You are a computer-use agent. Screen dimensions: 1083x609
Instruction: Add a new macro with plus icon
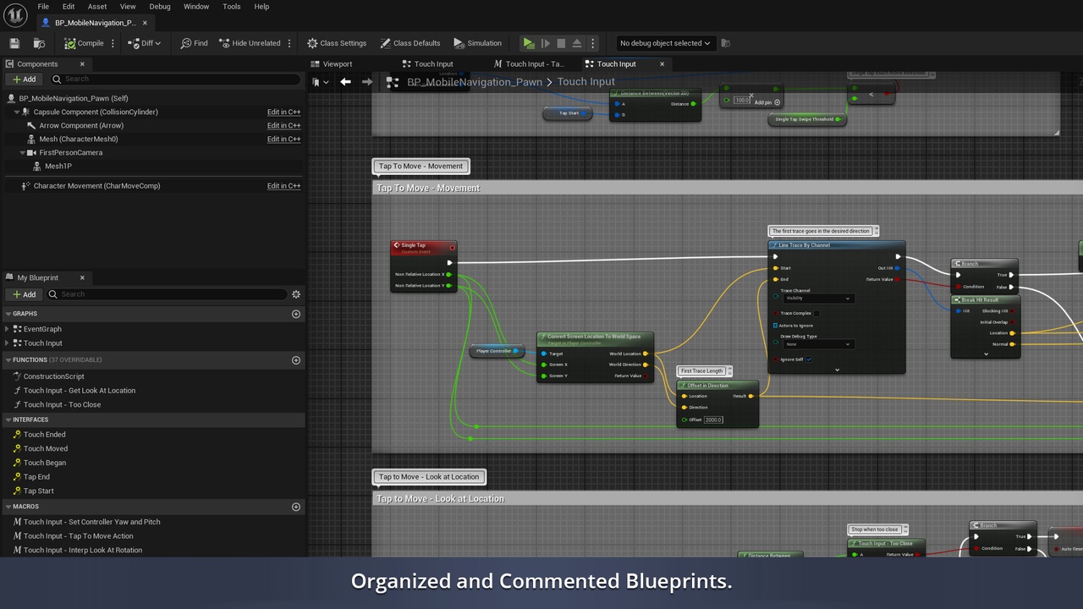(296, 507)
